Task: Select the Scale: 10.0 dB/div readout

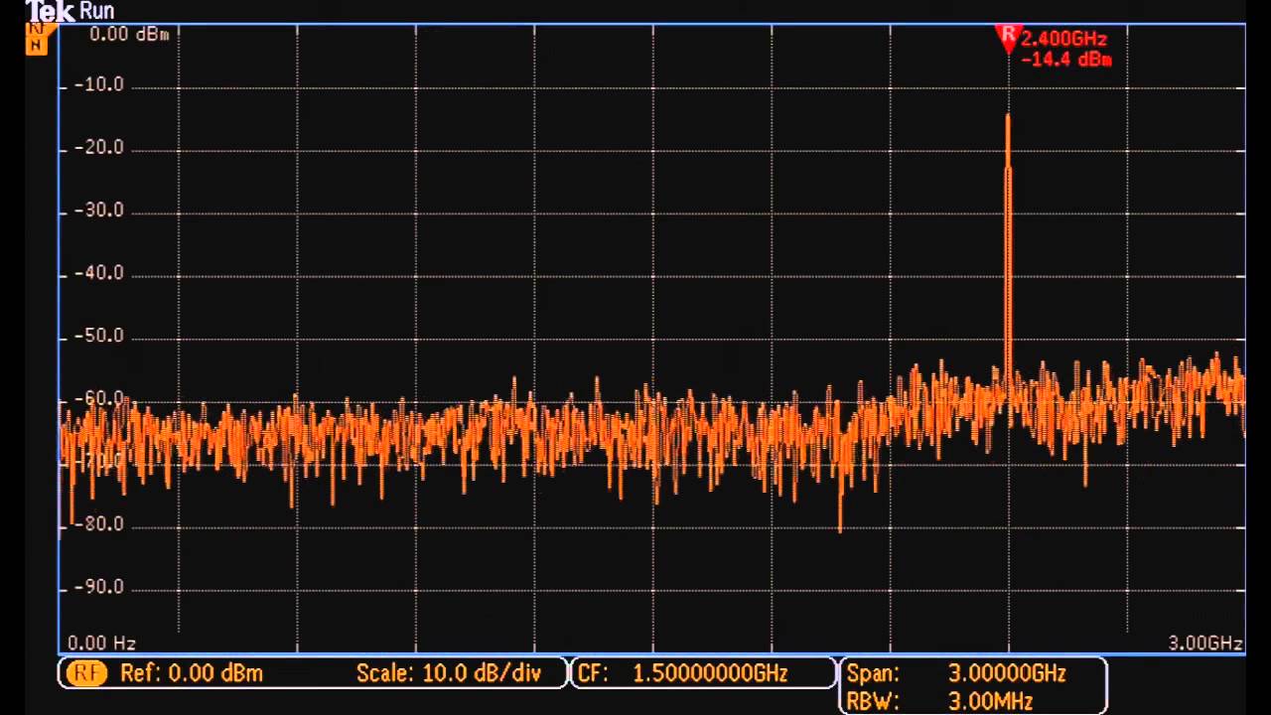Action: click(x=449, y=673)
